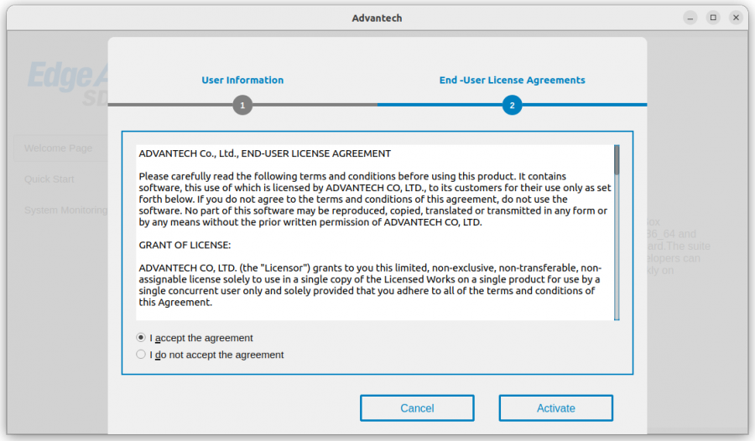Click the step 2 circle icon
This screenshot has height=441, width=755.
512,105
